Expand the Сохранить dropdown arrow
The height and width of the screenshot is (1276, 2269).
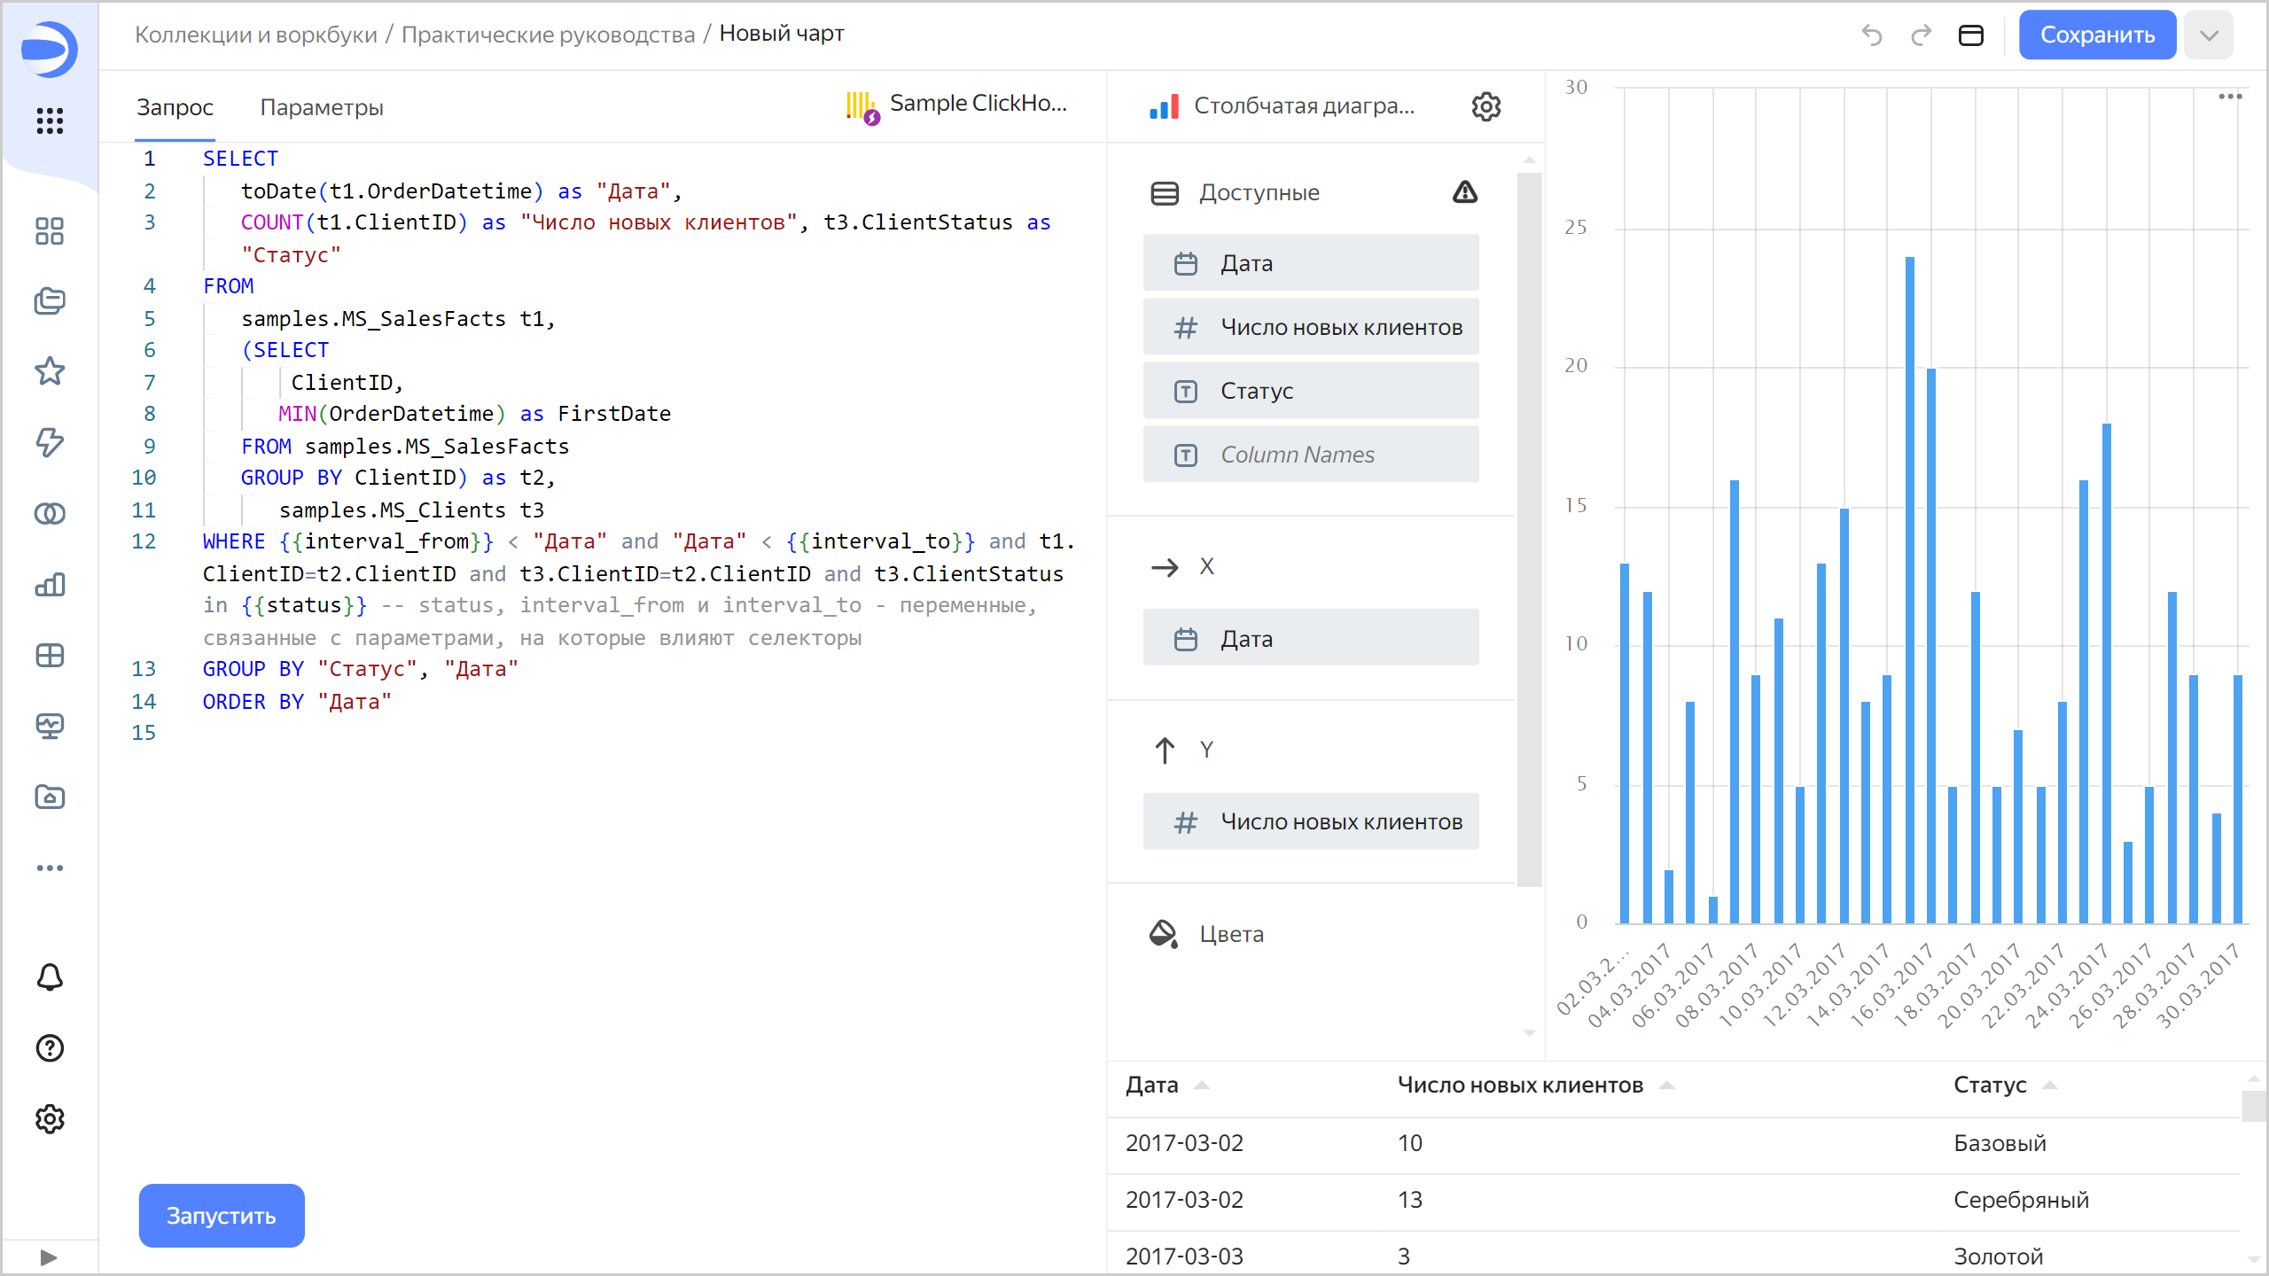point(2209,35)
